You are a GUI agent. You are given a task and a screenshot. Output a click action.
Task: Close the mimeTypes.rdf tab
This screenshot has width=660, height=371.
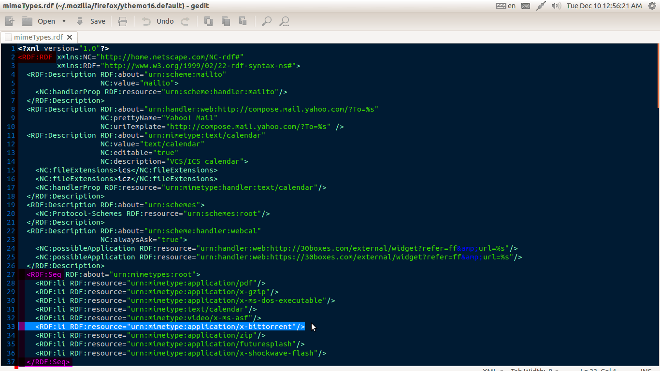pyautogui.click(x=70, y=37)
